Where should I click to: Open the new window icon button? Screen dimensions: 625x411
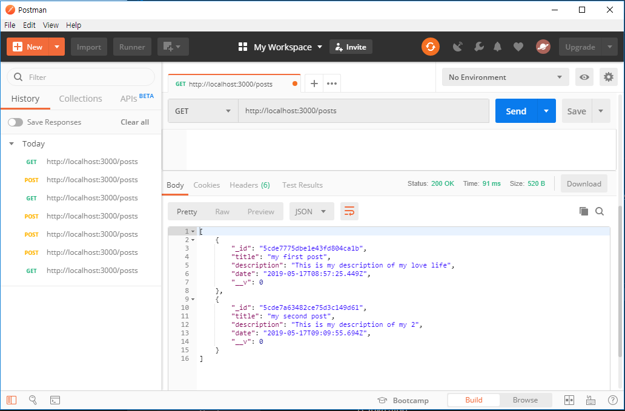coord(173,47)
